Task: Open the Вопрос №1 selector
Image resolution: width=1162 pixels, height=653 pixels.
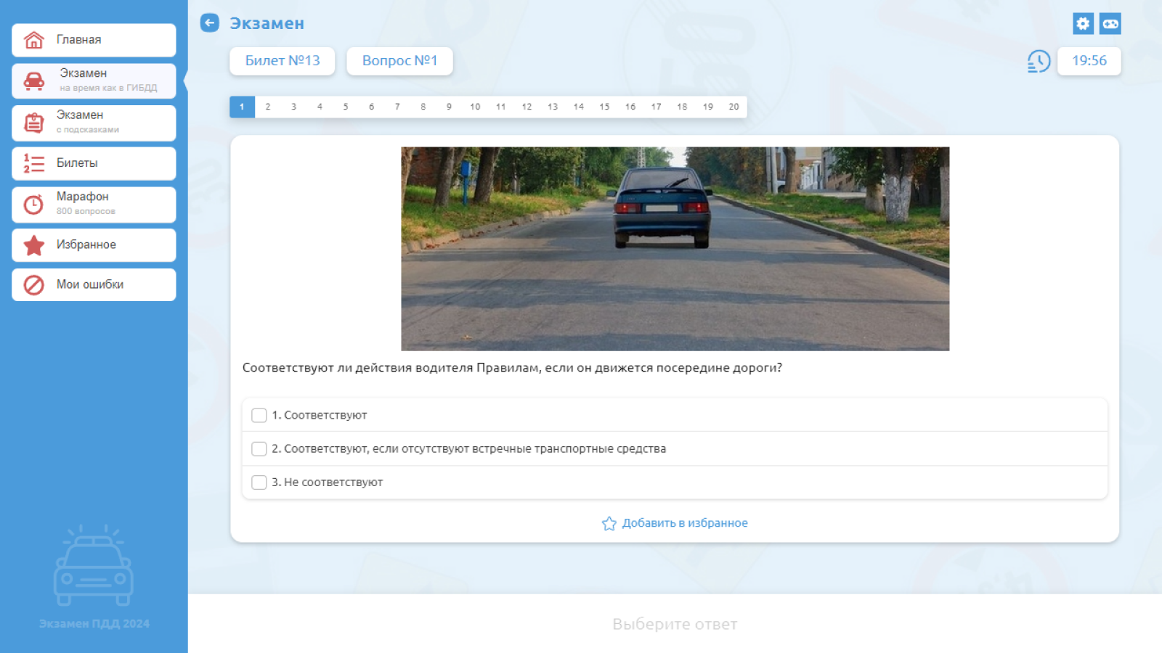Action: coord(399,61)
